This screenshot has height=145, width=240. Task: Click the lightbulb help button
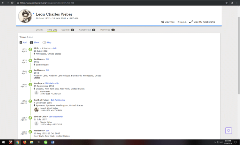(228, 130)
